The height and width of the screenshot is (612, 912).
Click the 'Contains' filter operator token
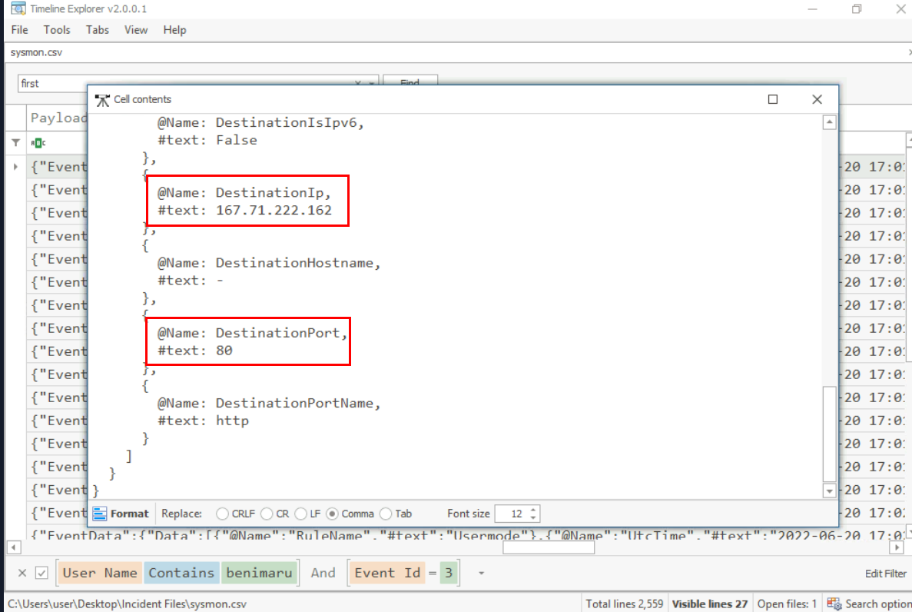pyautogui.click(x=181, y=573)
